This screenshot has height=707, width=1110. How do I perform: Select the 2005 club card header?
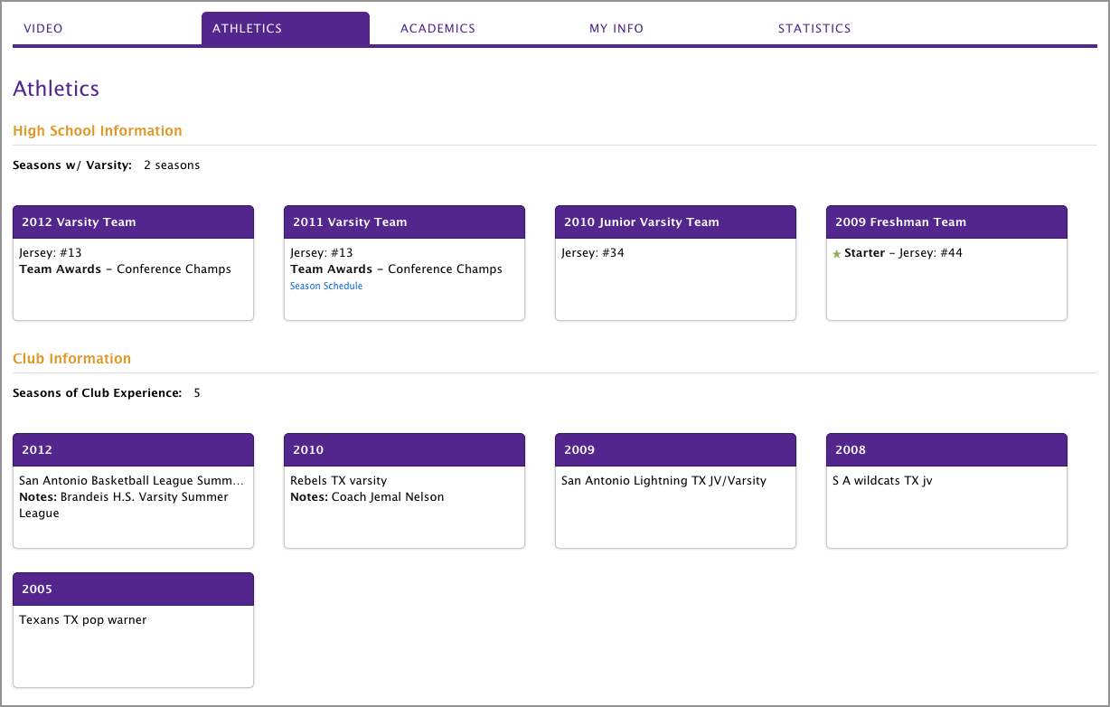pyautogui.click(x=134, y=589)
